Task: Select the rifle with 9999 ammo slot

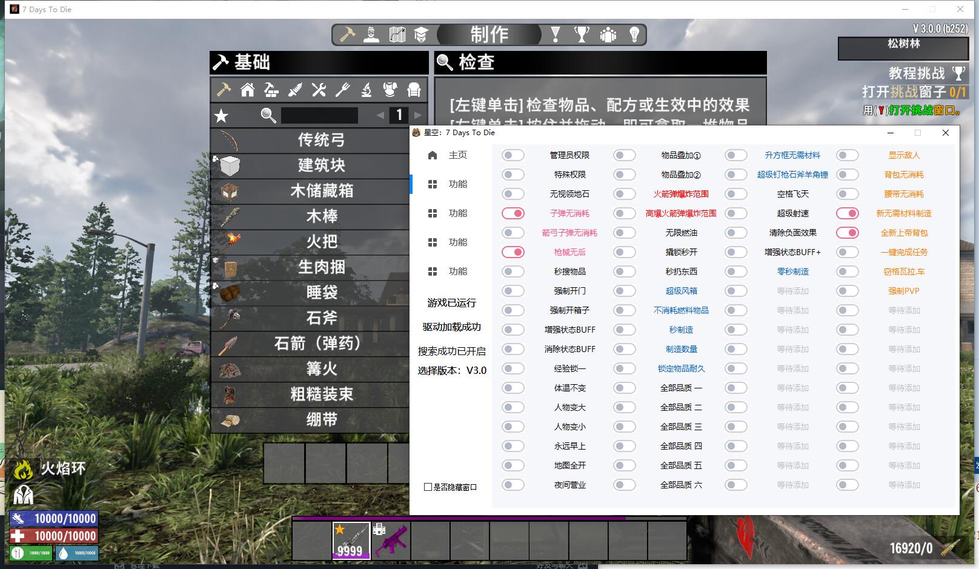Action: pyautogui.click(x=351, y=541)
